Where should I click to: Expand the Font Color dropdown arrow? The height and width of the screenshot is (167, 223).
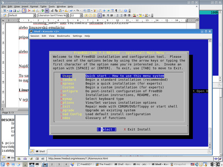pyautogui.click(x=137, y=15)
